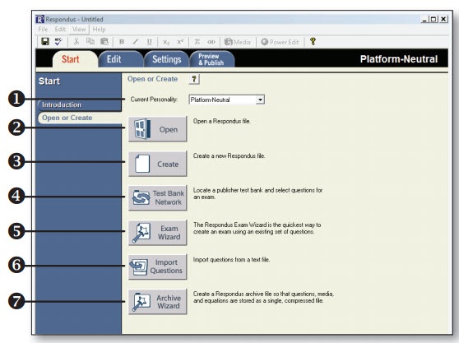Click the Save floppy disk icon

pos(45,42)
